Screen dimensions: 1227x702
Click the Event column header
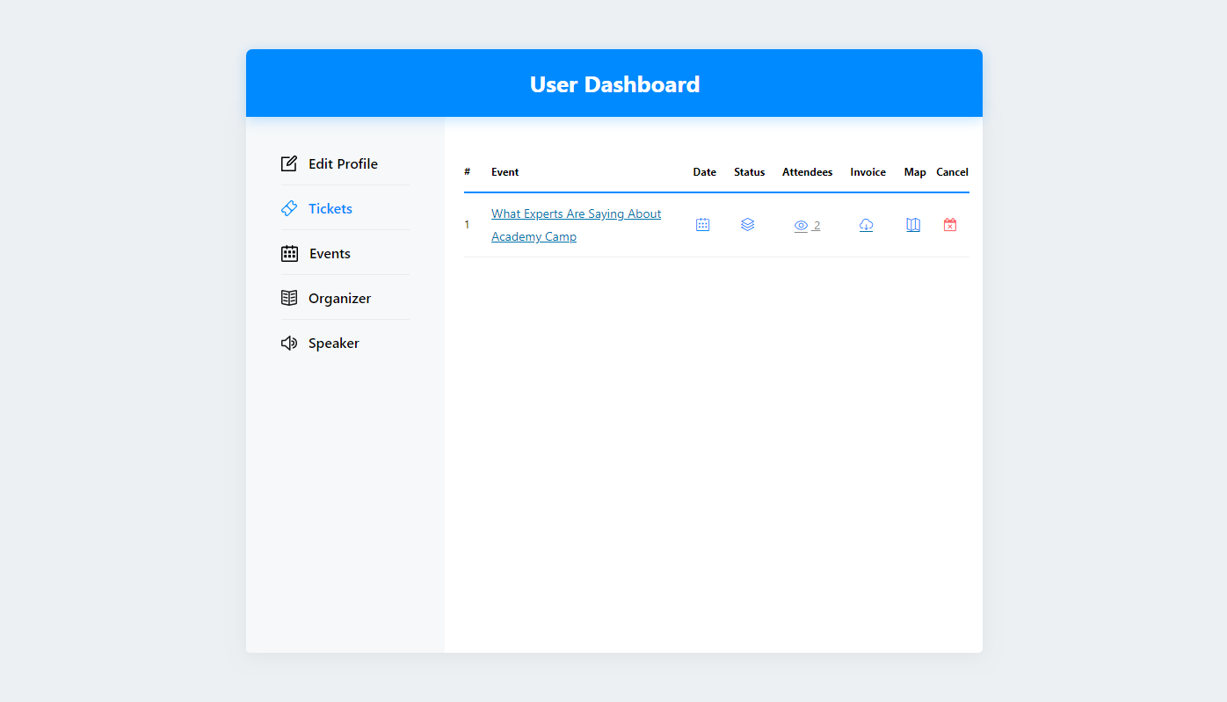coord(505,172)
